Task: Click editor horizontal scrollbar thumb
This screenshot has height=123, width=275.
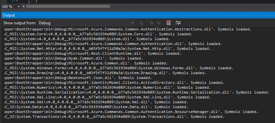Action: pos(68,6)
